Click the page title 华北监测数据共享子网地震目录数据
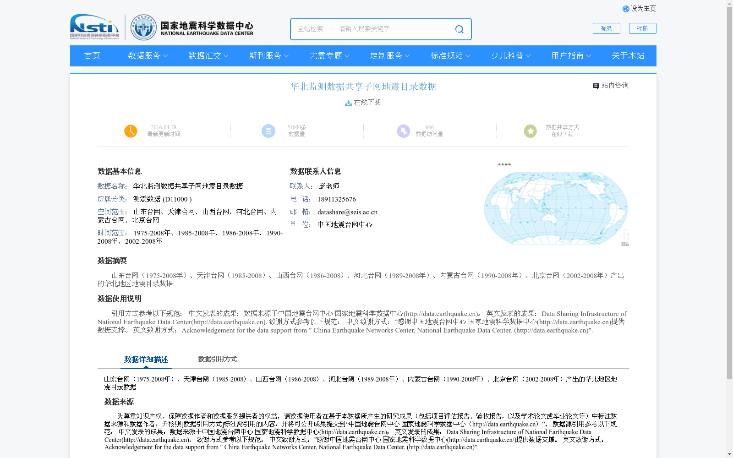 point(363,87)
